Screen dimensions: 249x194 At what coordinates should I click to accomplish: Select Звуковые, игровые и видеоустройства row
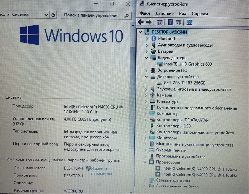coord(194,89)
